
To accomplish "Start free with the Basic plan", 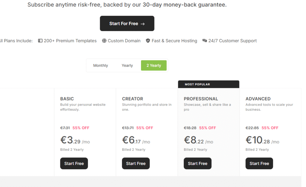I will [x=74, y=163].
